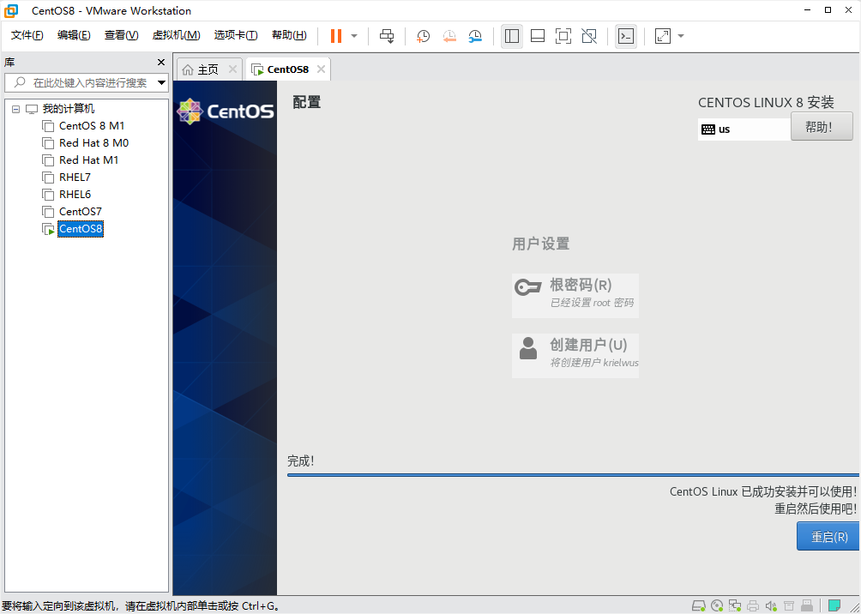Open the 选项卡(T) menu

coord(236,35)
